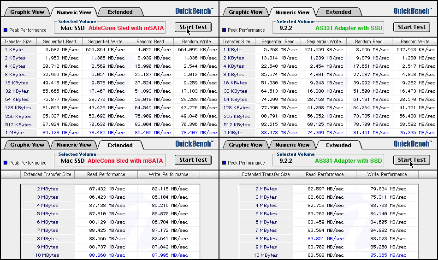Select Numeric View tab in 9.2.2 extended panel
The height and width of the screenshot is (260, 438).
click(292, 145)
